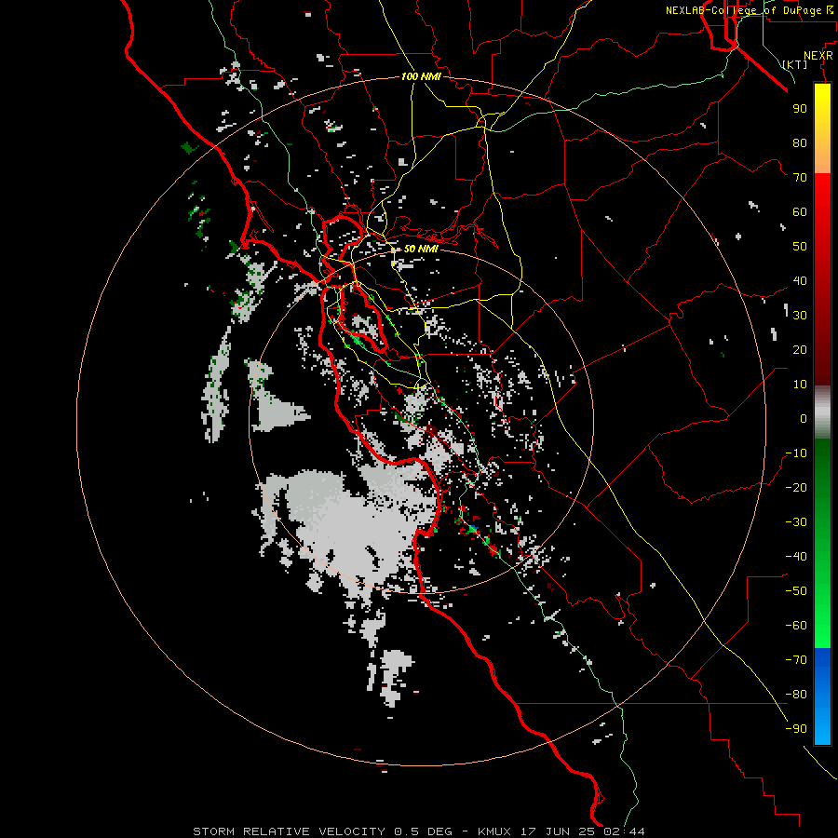Click the "[KT]" units label above the scale
The height and width of the screenshot is (838, 838).
pos(795,64)
